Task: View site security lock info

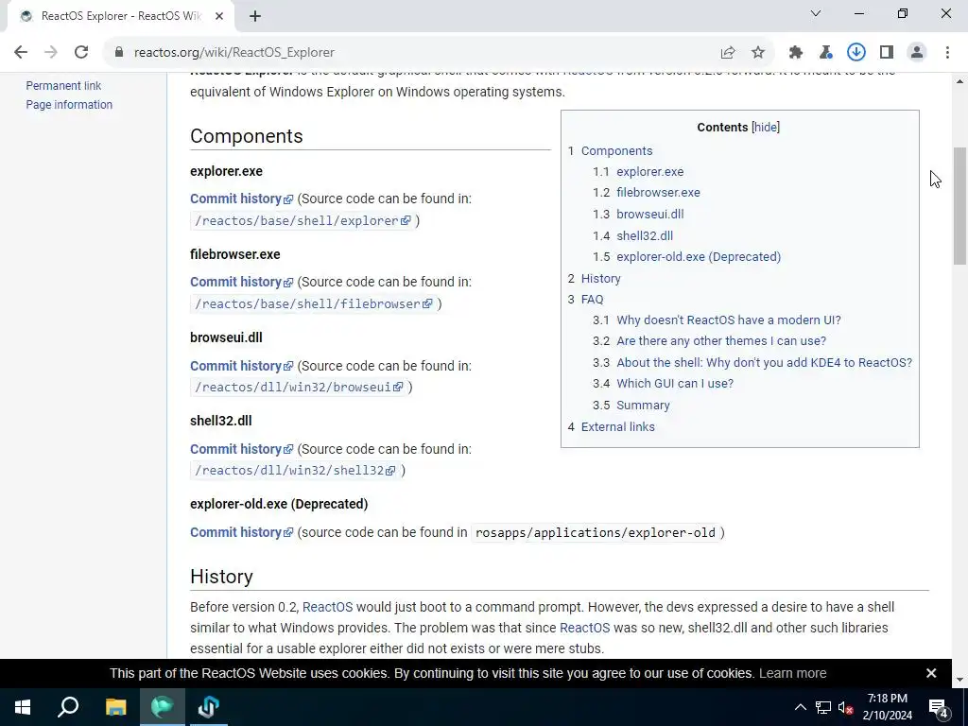Action: tap(119, 53)
